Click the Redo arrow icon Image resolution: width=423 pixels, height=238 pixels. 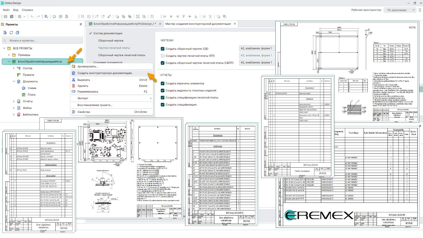38,17
